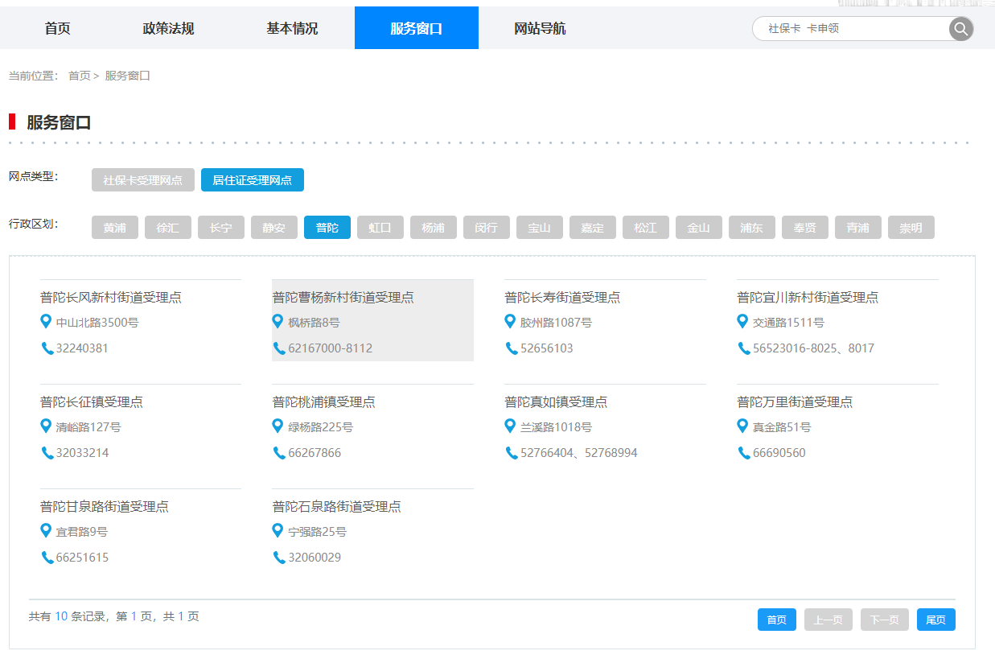Open 普陀甘泉路街道受理点 entry
Screen dimensions: 995x663
105,507
